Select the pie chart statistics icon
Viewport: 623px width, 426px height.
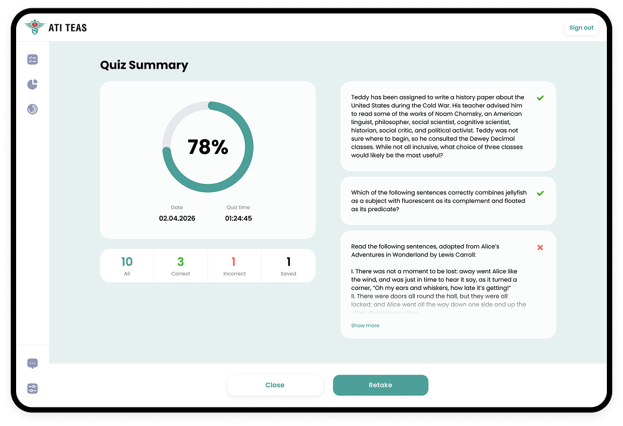[x=32, y=84]
